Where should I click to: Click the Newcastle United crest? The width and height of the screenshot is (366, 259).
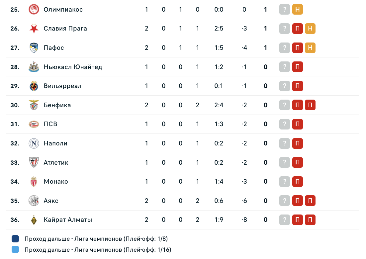click(34, 67)
